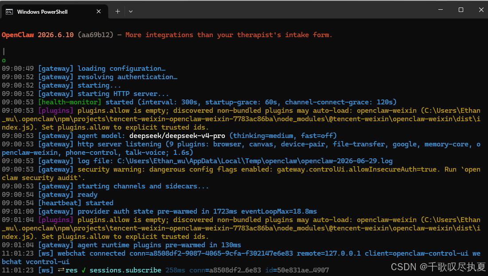This screenshot has width=488, height=276.
Task: Select the Windows PowerShell tab title
Action: coord(42,12)
